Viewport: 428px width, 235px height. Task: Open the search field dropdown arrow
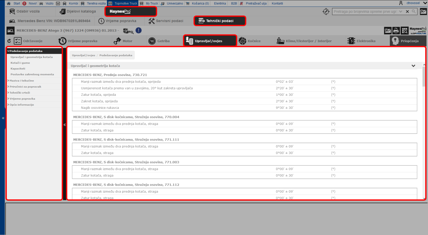[x=401, y=11]
